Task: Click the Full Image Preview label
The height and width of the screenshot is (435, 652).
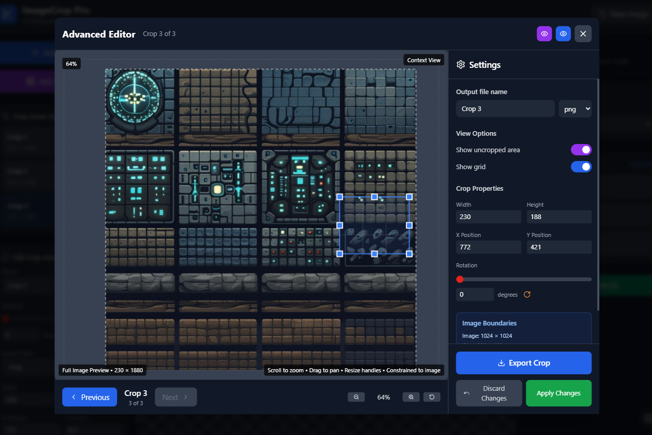Action: [103, 370]
